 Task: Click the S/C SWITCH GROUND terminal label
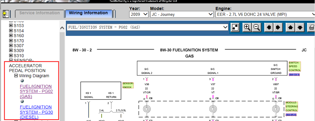click(276, 69)
